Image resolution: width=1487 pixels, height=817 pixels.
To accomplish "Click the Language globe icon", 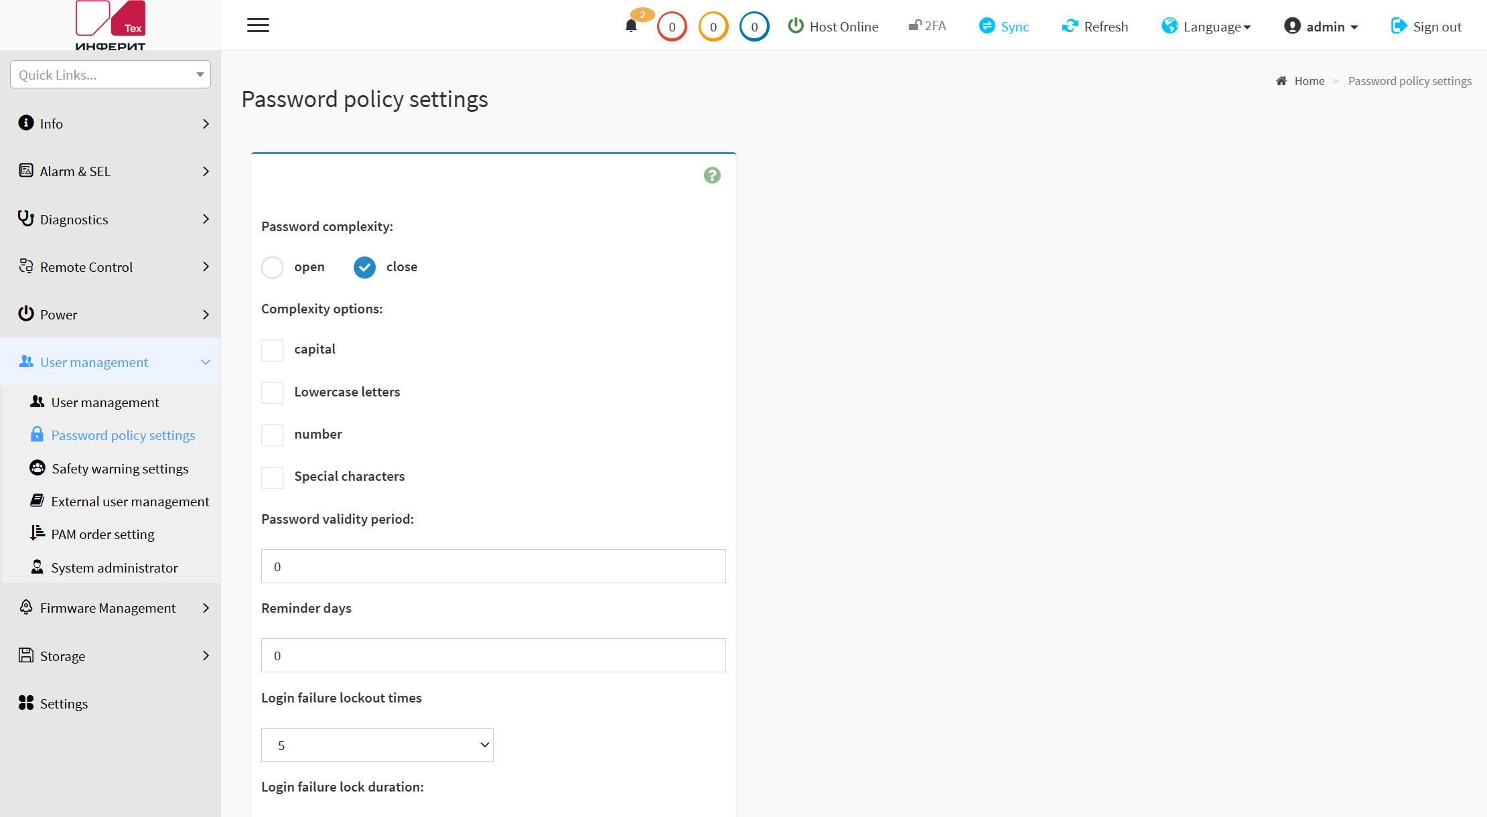I will (1170, 26).
